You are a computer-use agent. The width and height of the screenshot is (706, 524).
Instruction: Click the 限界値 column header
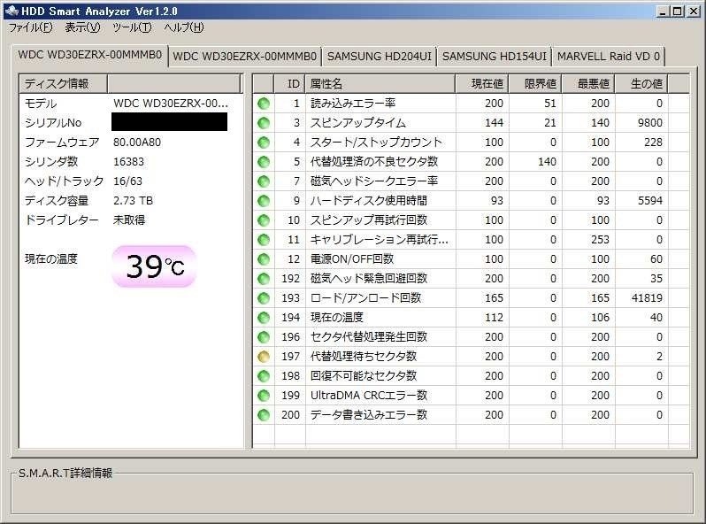pyautogui.click(x=535, y=84)
